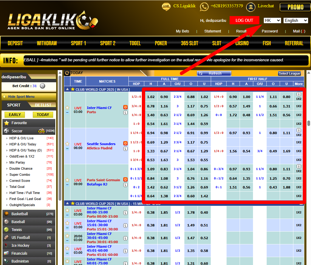Viewport: 311px width, 265px height.
Task: Open info icon in Seattle Sounders More column
Action: coord(299,130)
